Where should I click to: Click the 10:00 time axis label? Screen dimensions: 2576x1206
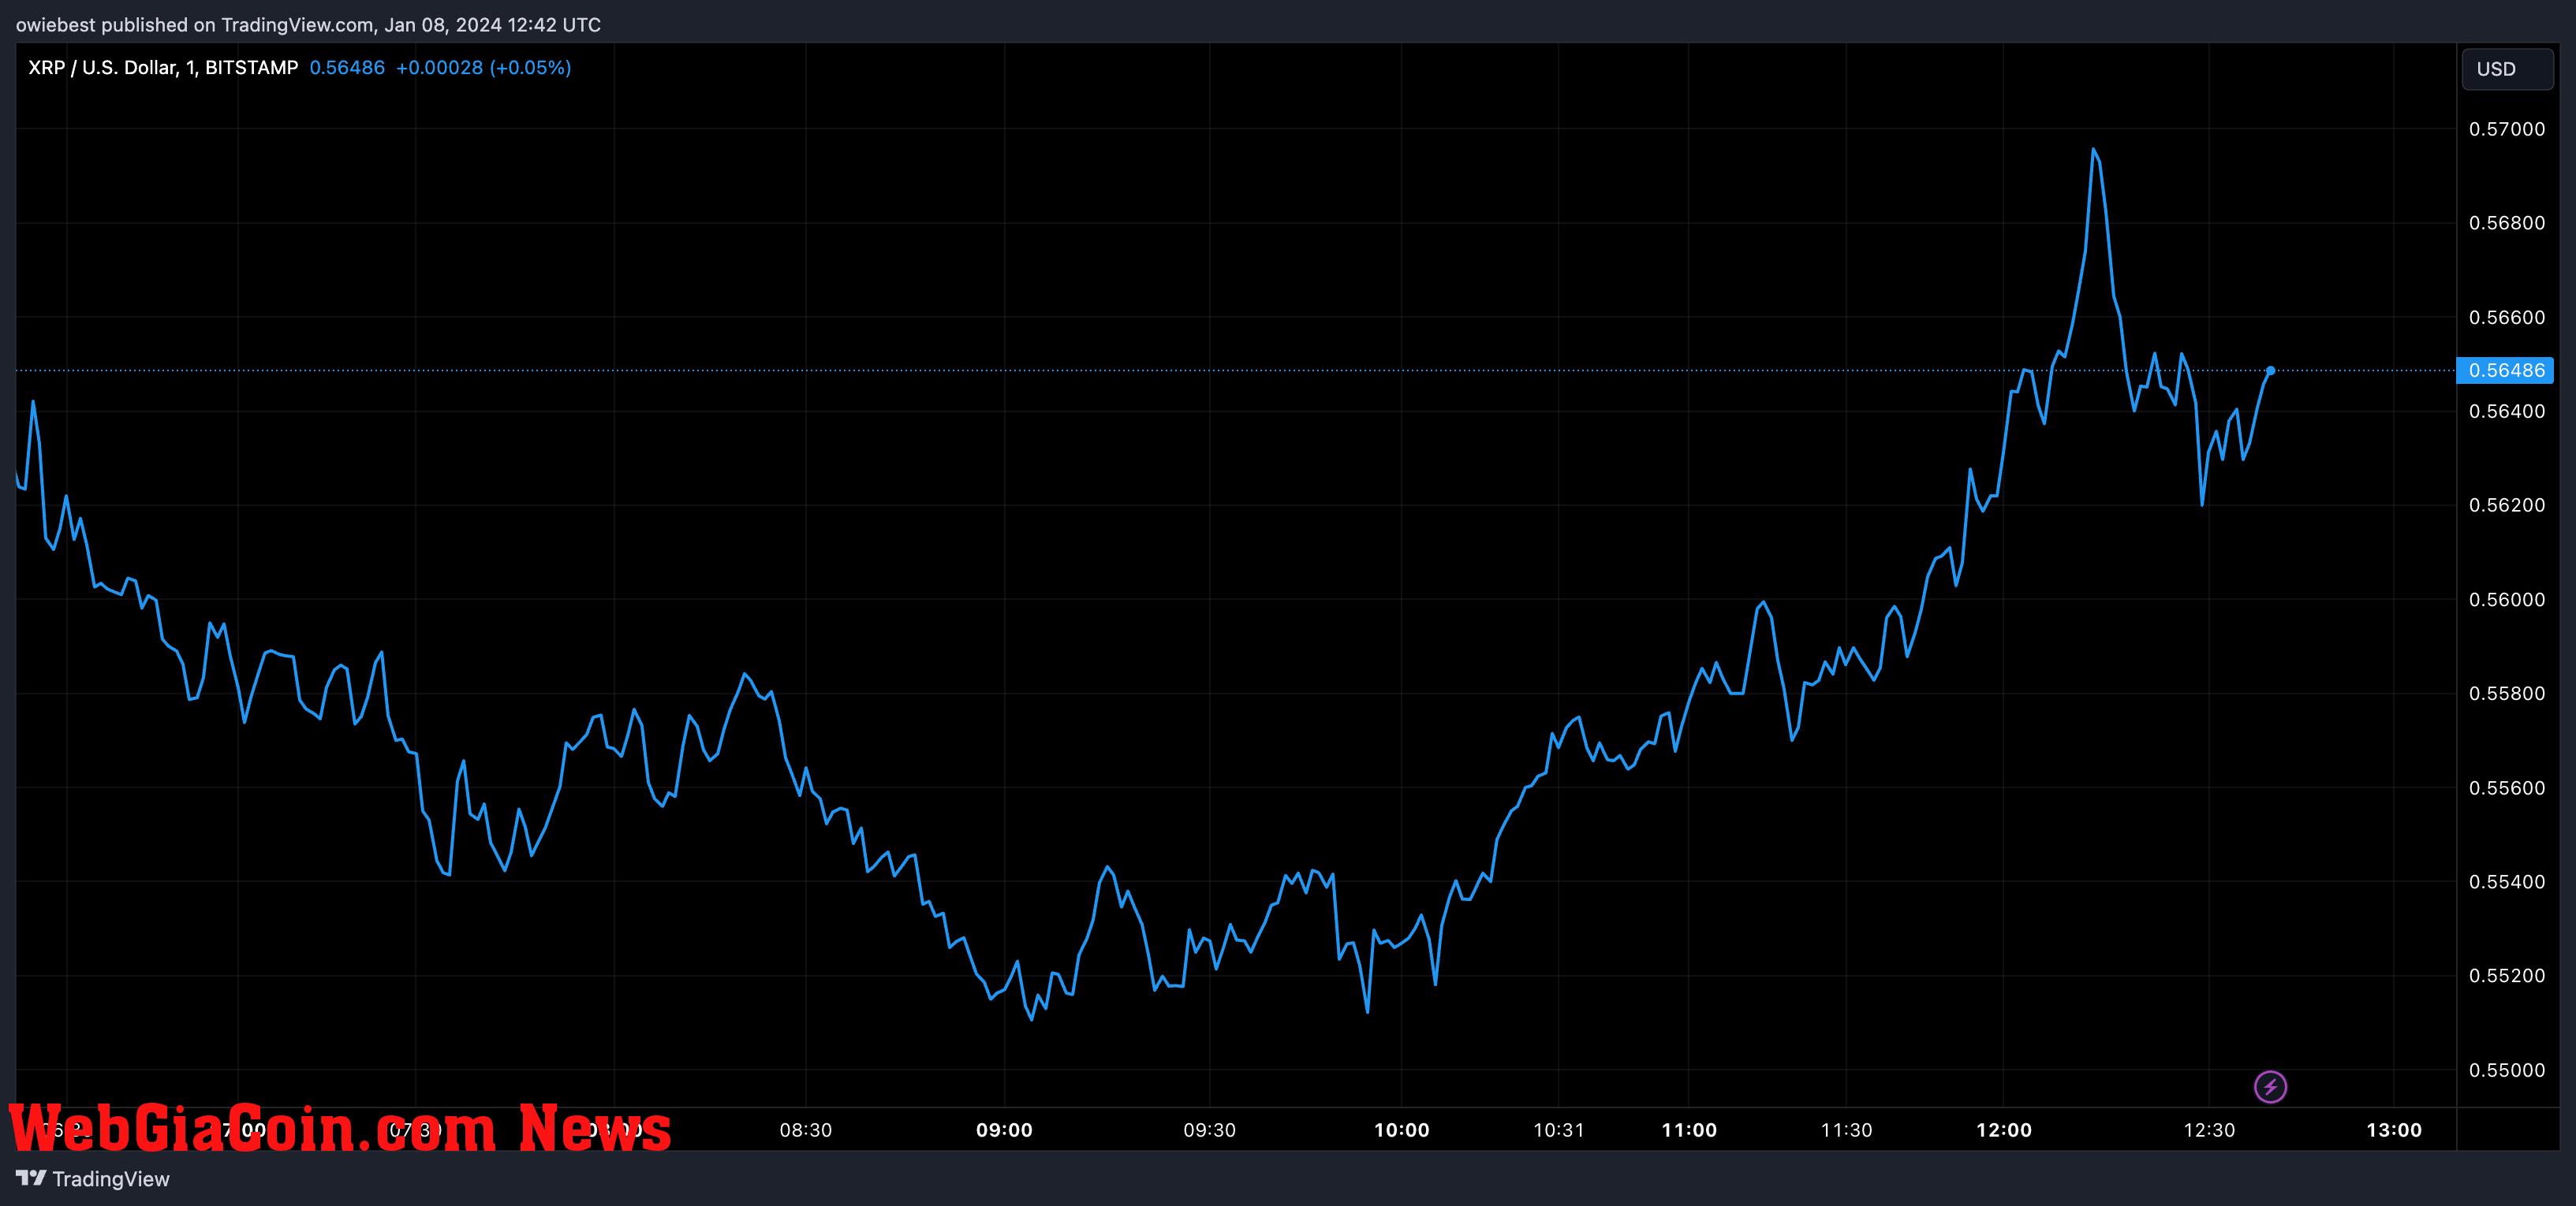point(1401,1130)
